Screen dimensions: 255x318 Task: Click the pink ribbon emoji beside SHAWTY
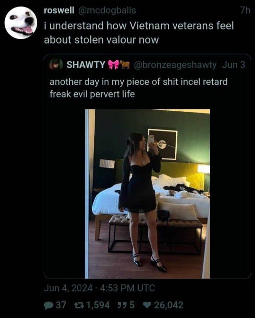point(114,65)
